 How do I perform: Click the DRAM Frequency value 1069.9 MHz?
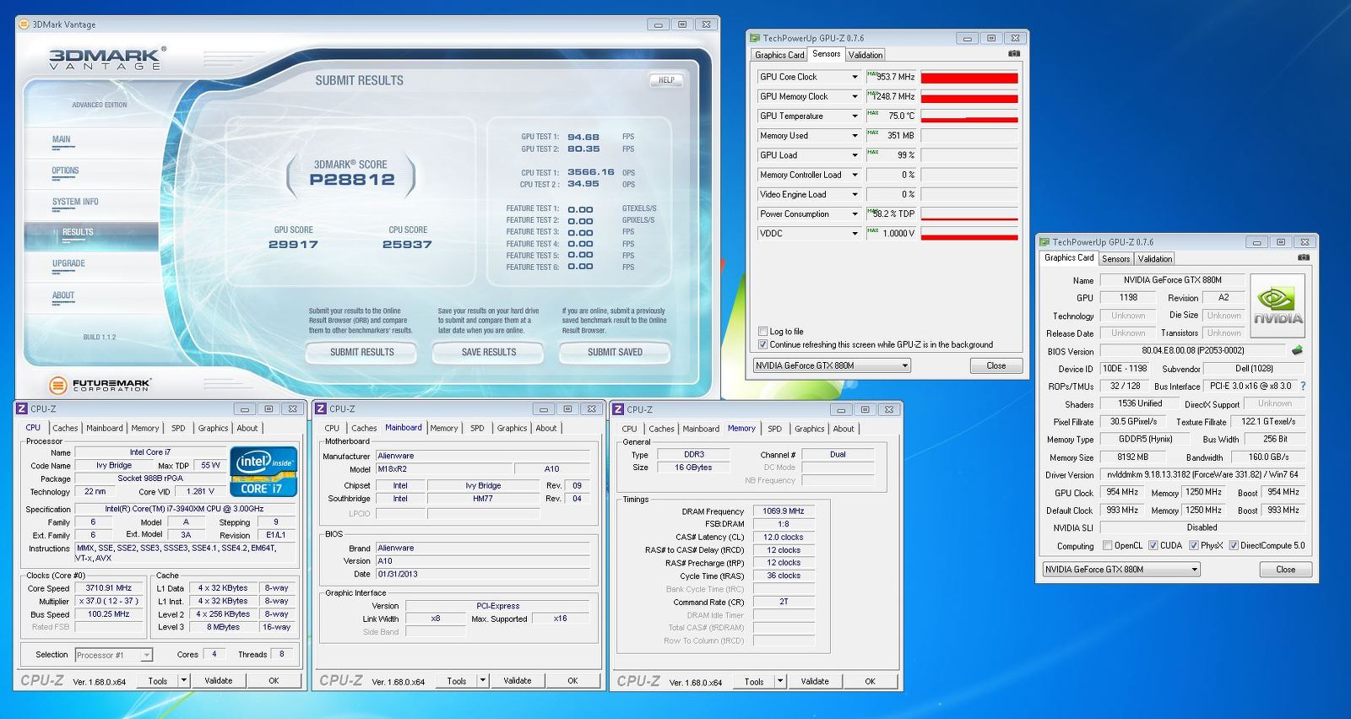tap(784, 511)
